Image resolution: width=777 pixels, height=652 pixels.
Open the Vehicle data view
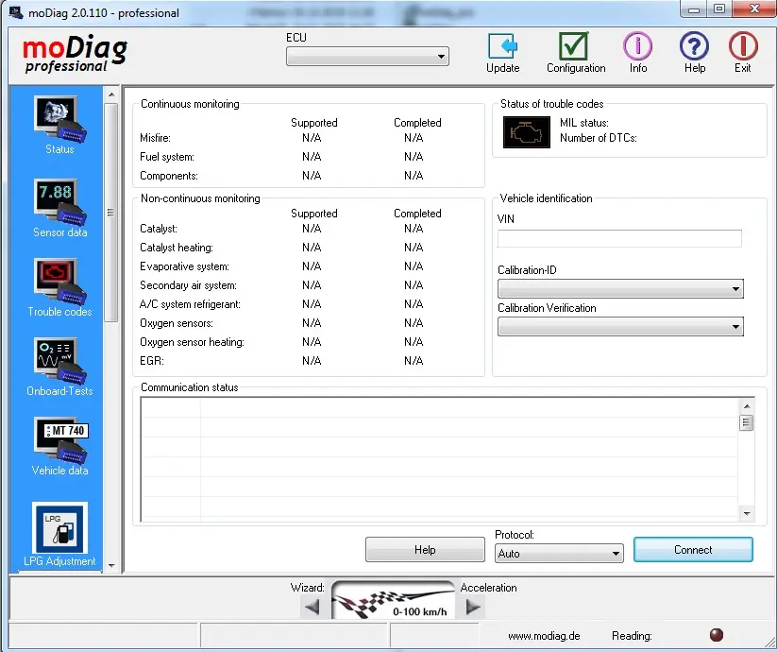pyautogui.click(x=59, y=446)
